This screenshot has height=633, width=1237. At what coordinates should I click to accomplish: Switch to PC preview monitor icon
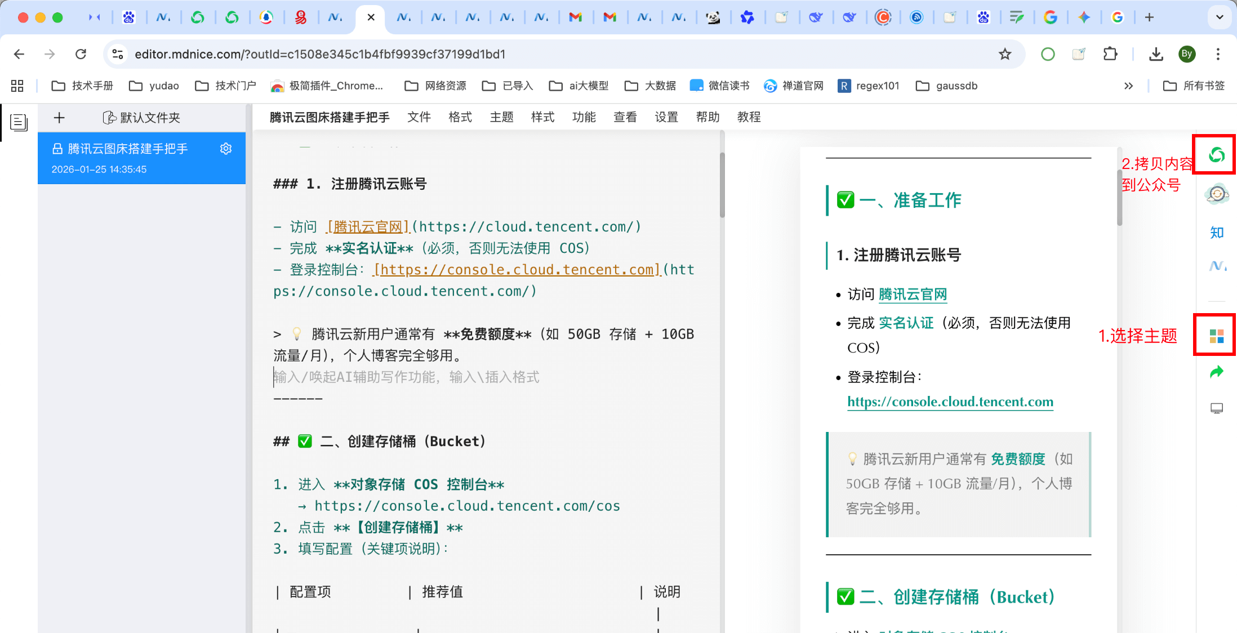tap(1217, 408)
